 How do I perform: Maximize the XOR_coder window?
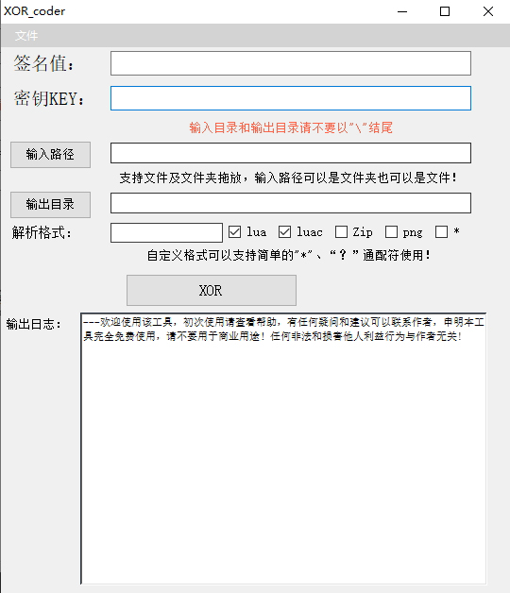445,11
